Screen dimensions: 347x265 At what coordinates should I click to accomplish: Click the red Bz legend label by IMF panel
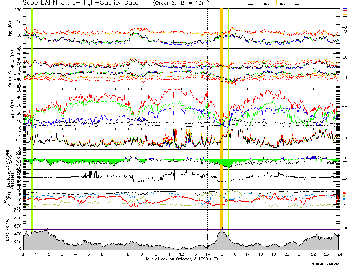point(344,193)
